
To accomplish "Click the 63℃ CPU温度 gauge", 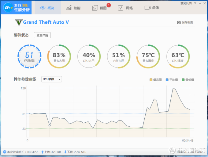I will coord(178,56).
